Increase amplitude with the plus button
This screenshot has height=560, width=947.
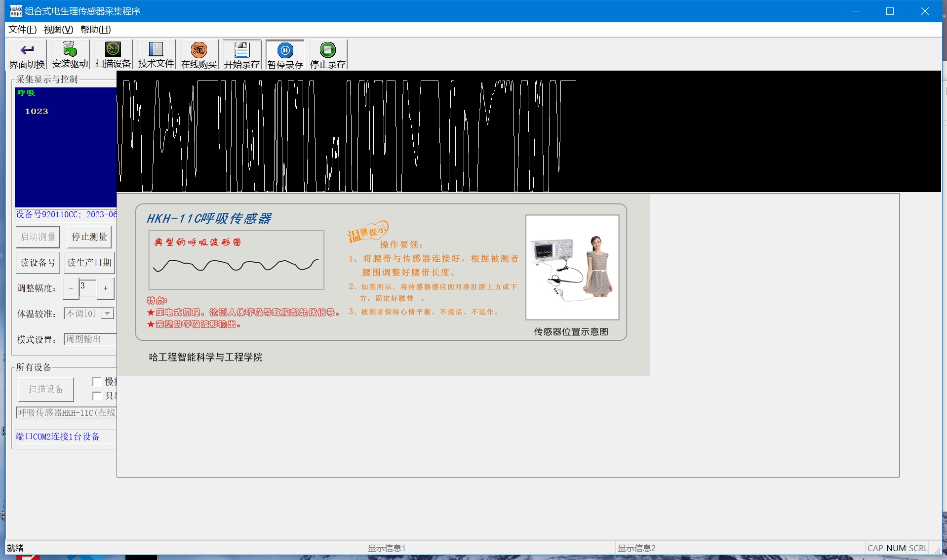(x=105, y=288)
